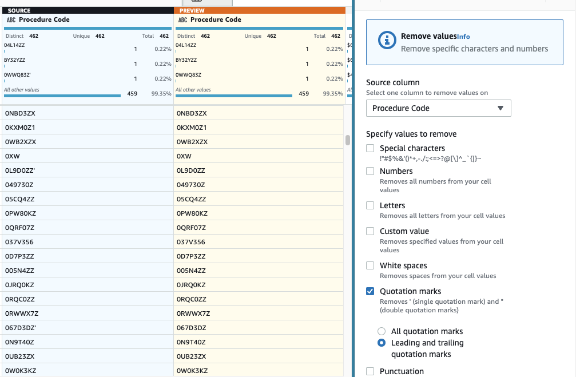576x377 pixels.
Task: Click the 04L14ZZ value in Source statistics
Action: pos(14,45)
